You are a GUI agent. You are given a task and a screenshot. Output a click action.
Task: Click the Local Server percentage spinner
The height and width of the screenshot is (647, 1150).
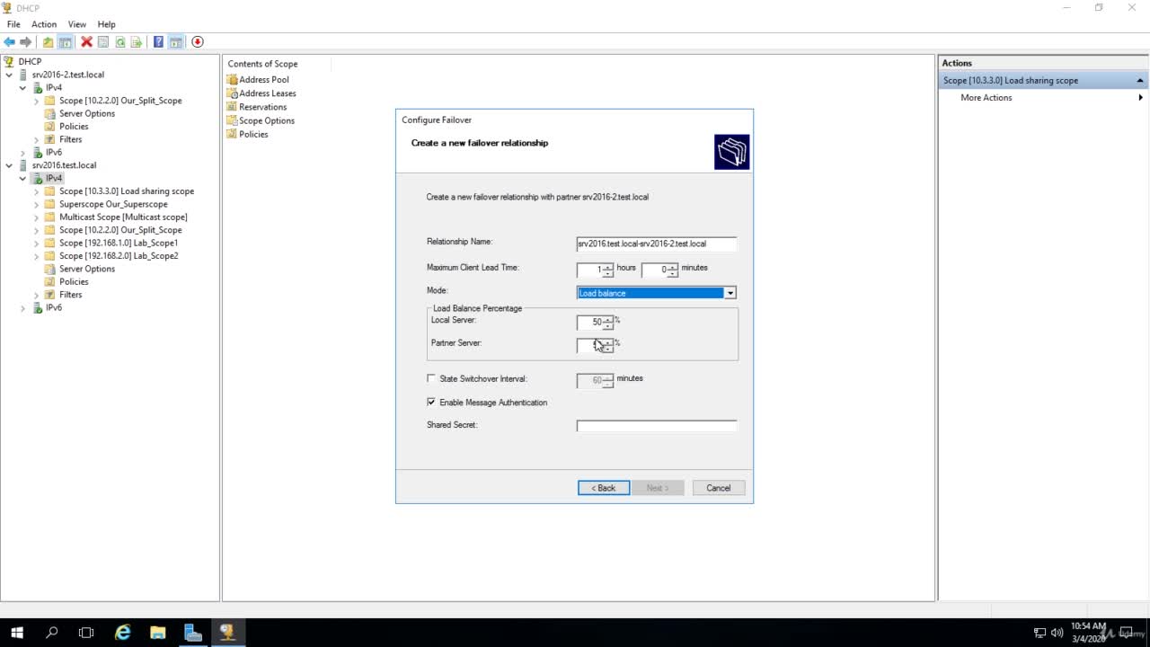click(x=608, y=322)
